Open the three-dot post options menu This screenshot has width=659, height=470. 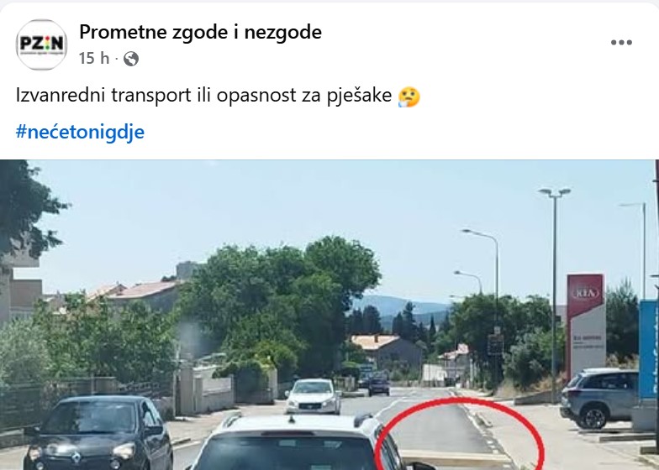tap(621, 42)
